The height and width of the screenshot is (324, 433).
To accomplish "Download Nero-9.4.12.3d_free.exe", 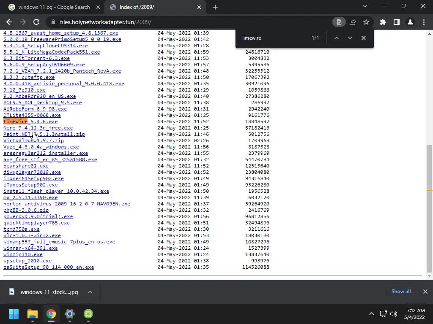I will coord(38,128).
